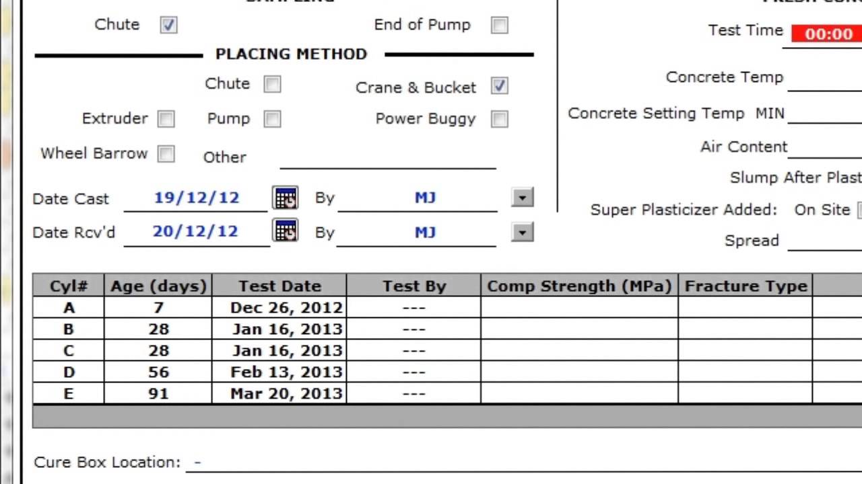Click the Cure Box Location field
Screen dimensions: 862x484
[x=471, y=462]
